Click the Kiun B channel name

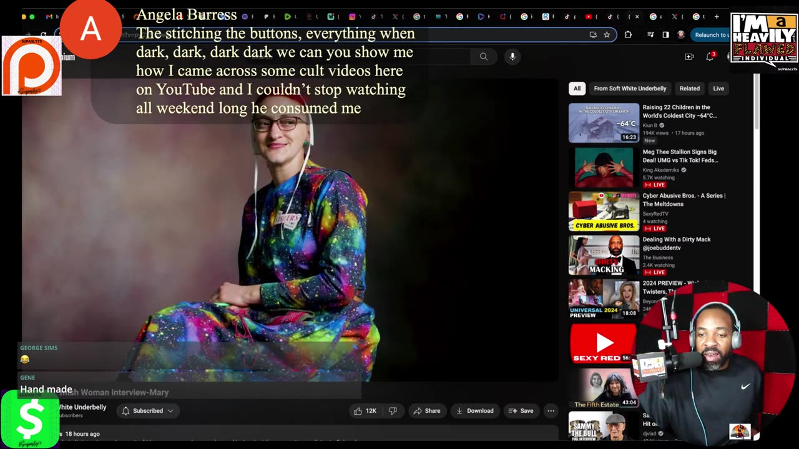[x=650, y=125]
